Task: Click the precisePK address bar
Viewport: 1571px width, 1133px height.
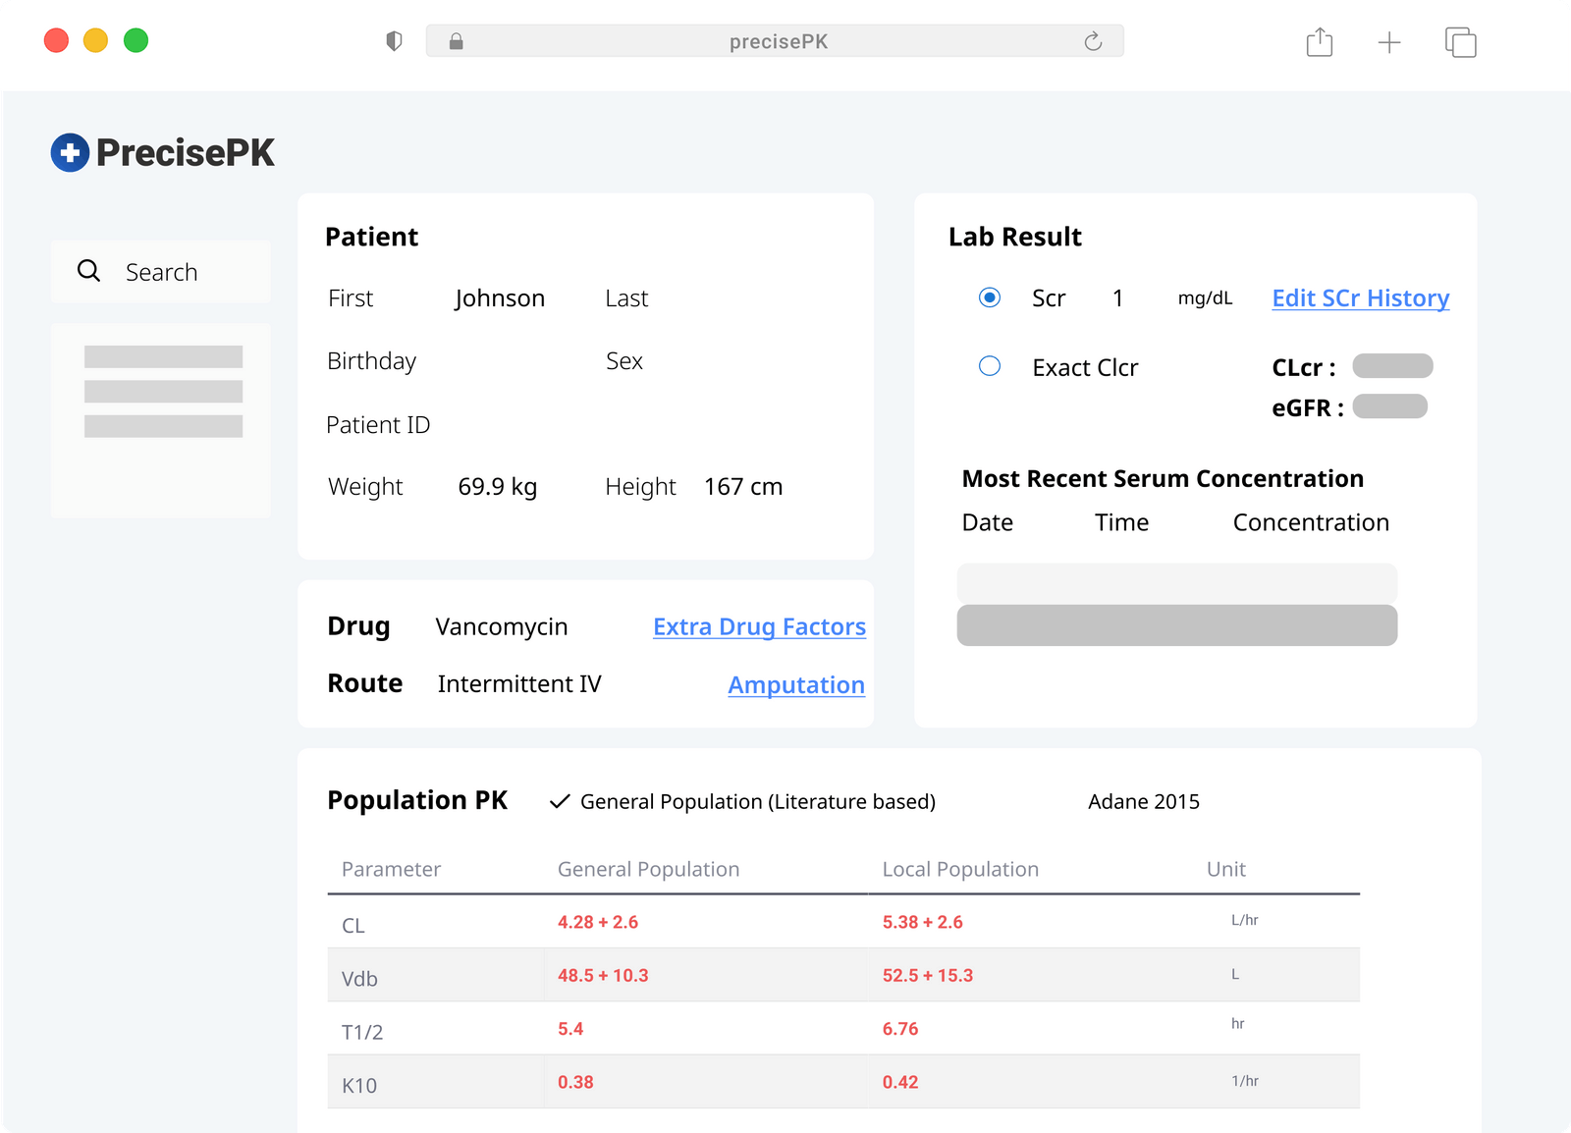Action: 778,41
